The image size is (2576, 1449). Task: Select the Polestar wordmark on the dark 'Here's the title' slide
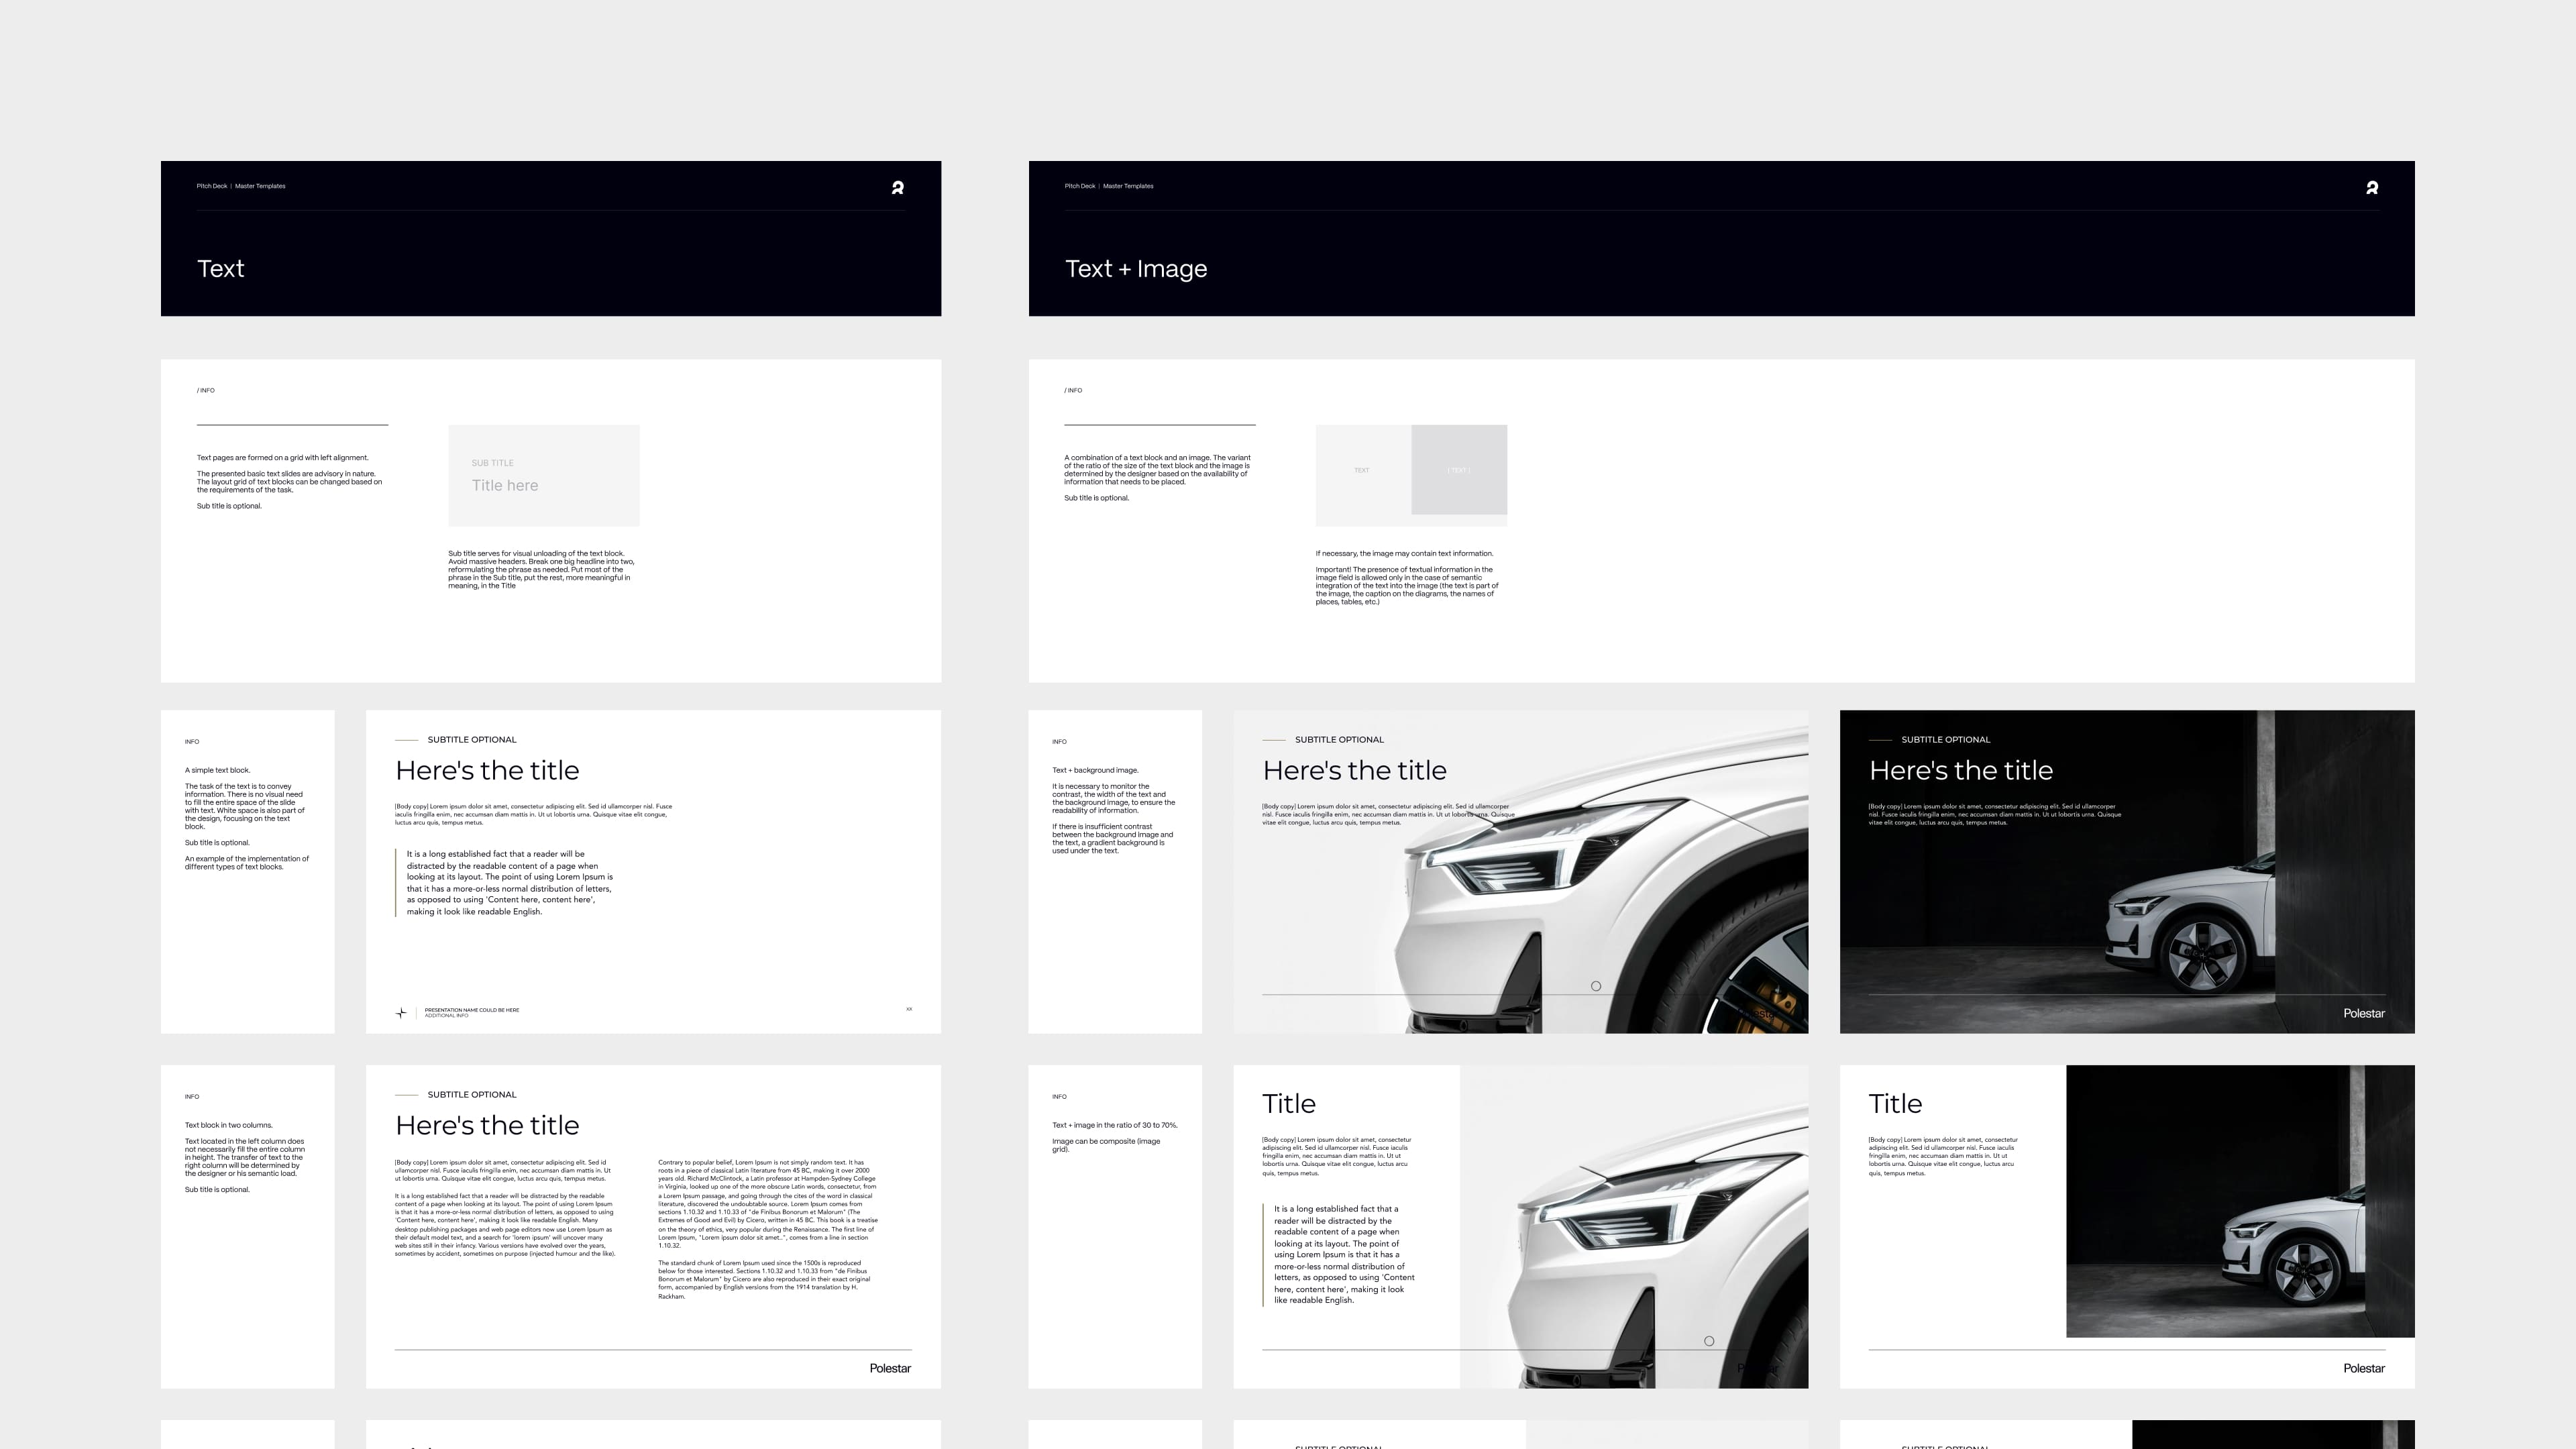[2363, 1013]
